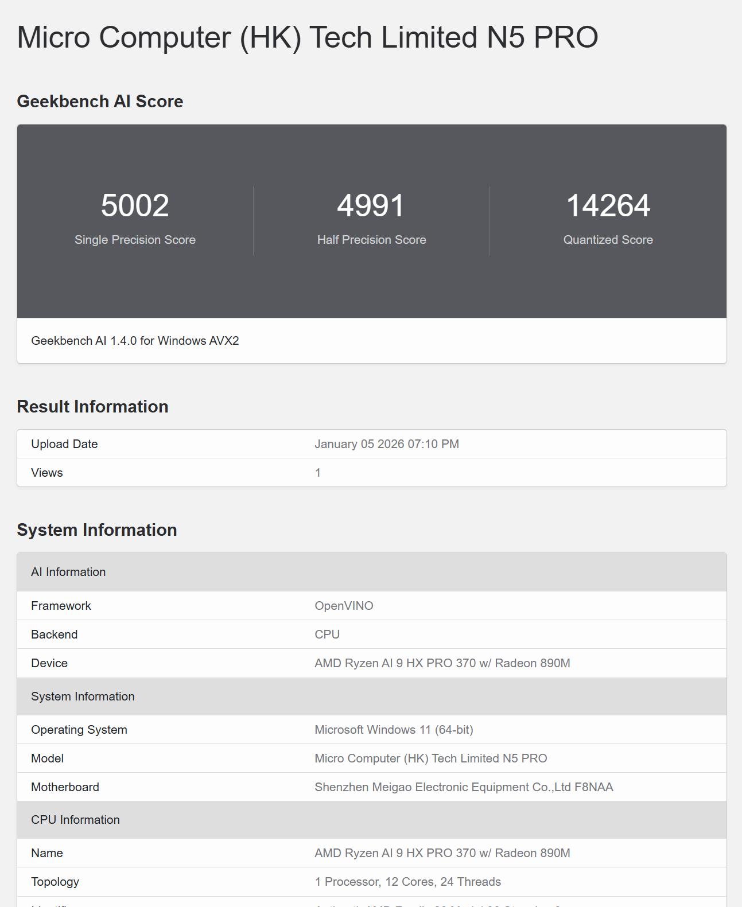Click Geekbench AI 1.4.0 version text
The height and width of the screenshot is (907, 742).
[x=135, y=341]
